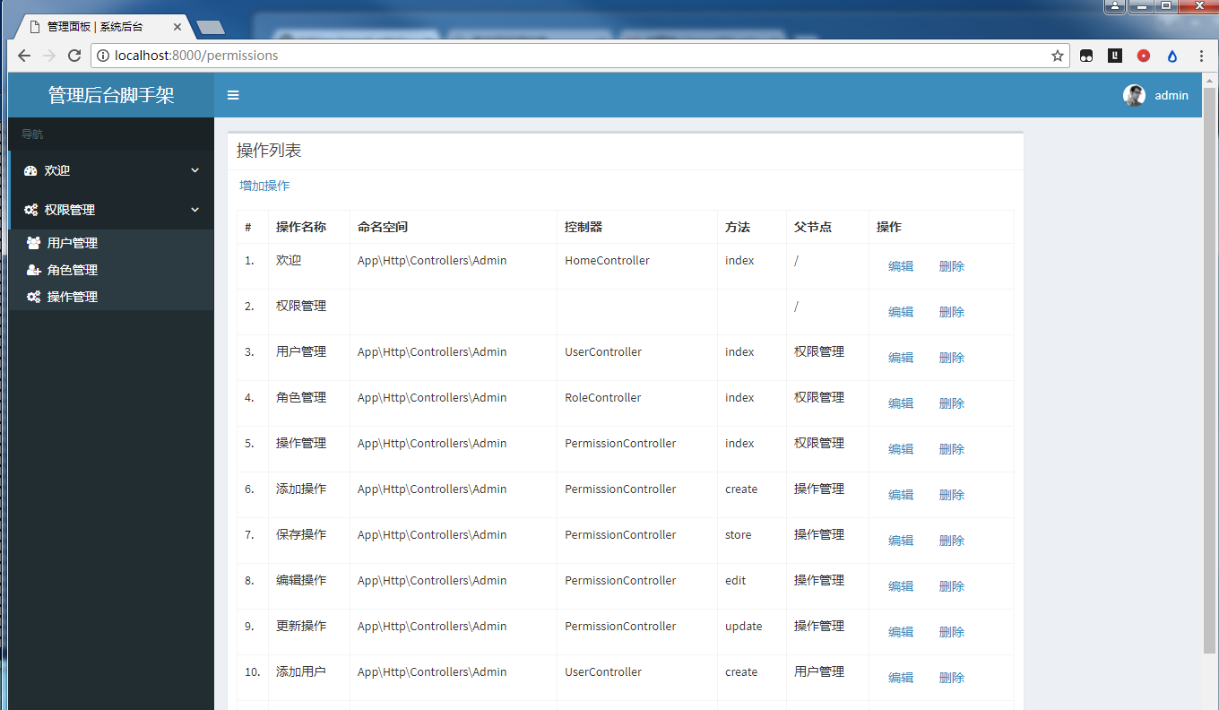The width and height of the screenshot is (1219, 710).
Task: Delete row 3 用户管理
Action: [x=952, y=358]
